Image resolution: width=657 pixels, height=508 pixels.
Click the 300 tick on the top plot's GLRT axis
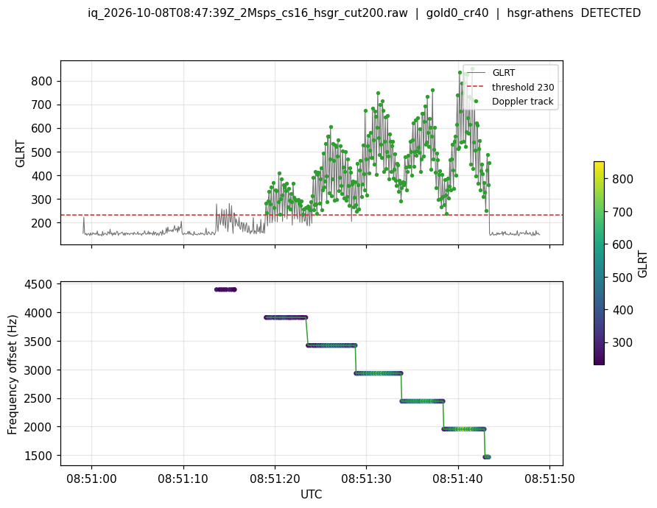tap(41, 200)
